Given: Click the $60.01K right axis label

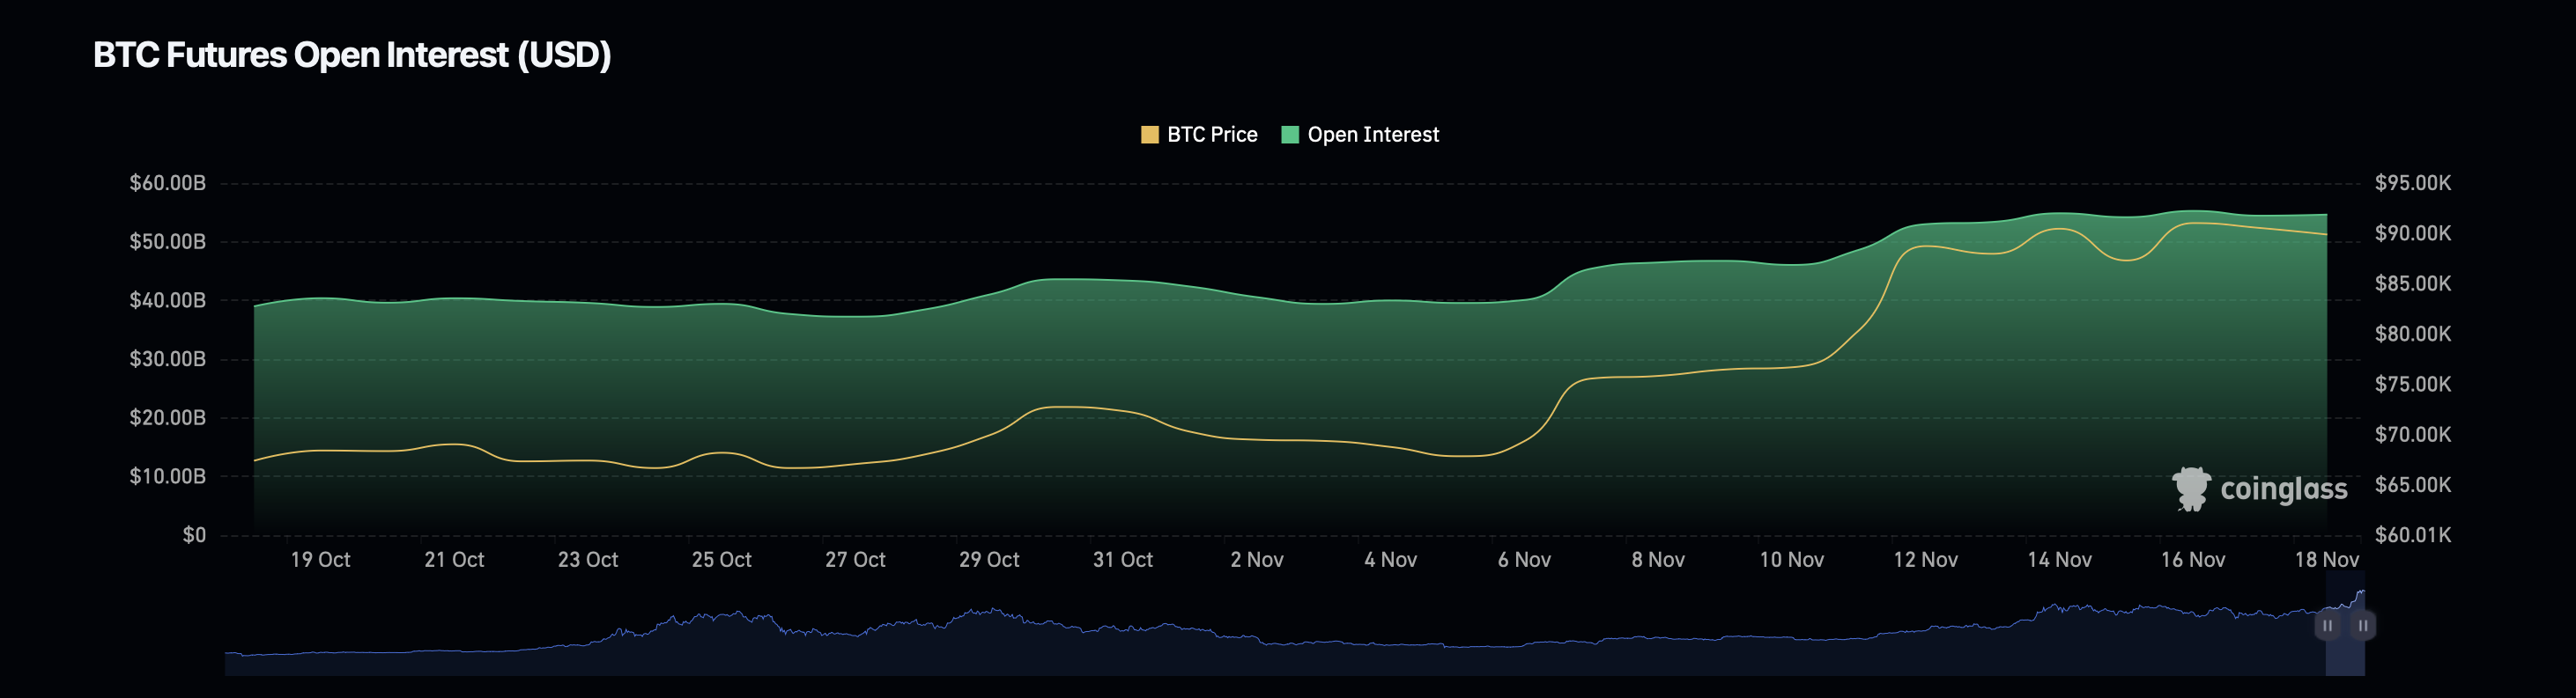Looking at the screenshot, I should tap(2413, 535).
